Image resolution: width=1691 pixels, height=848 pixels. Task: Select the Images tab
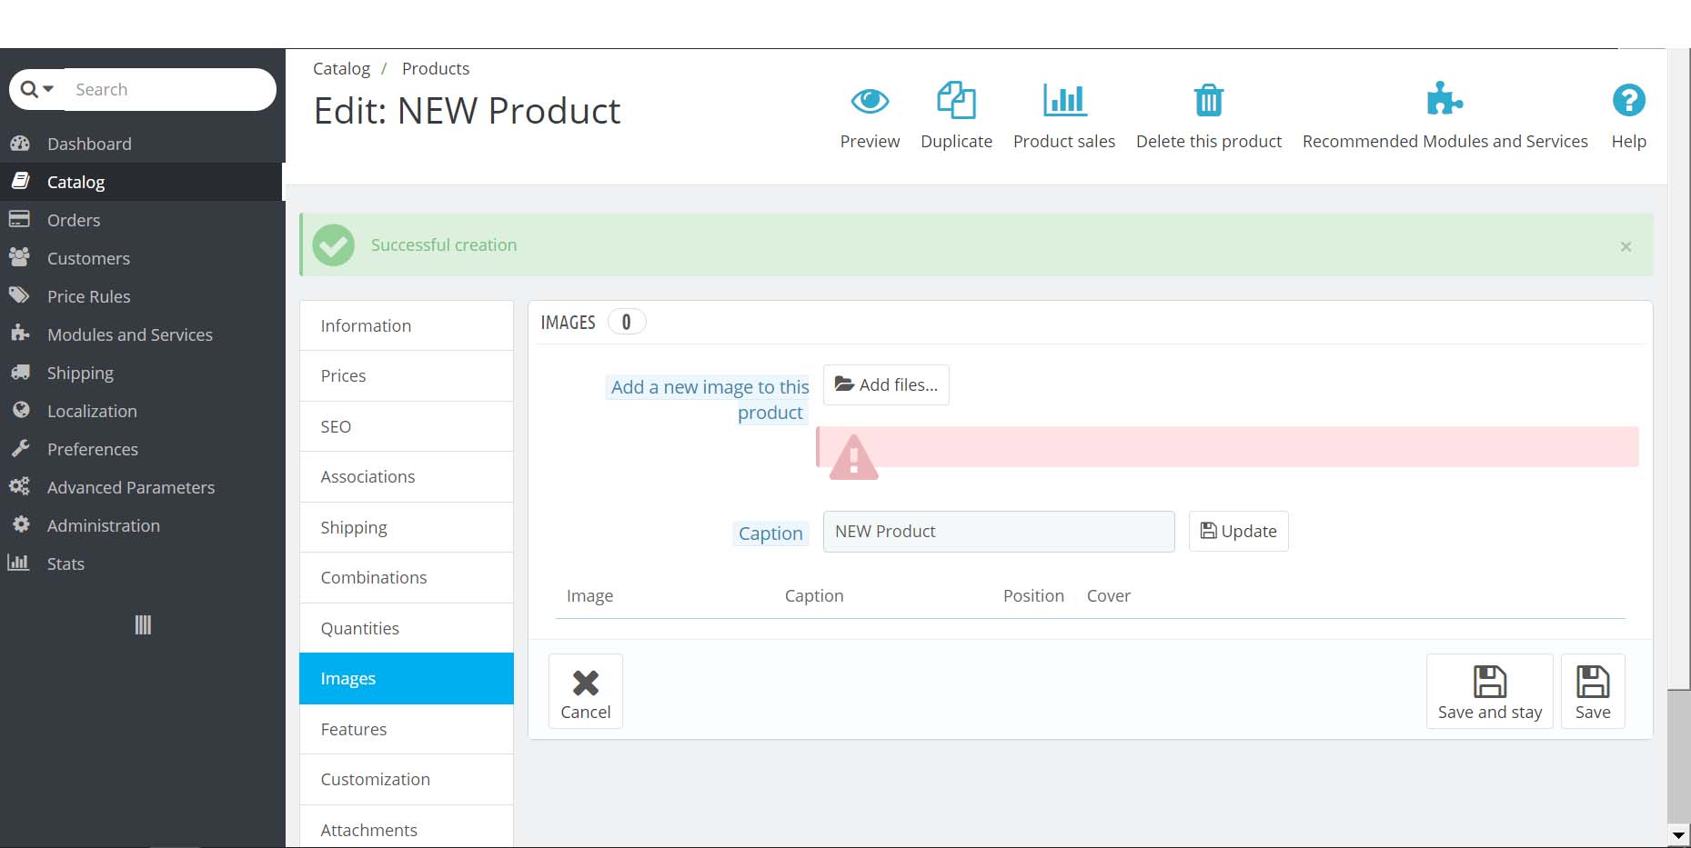click(x=407, y=678)
